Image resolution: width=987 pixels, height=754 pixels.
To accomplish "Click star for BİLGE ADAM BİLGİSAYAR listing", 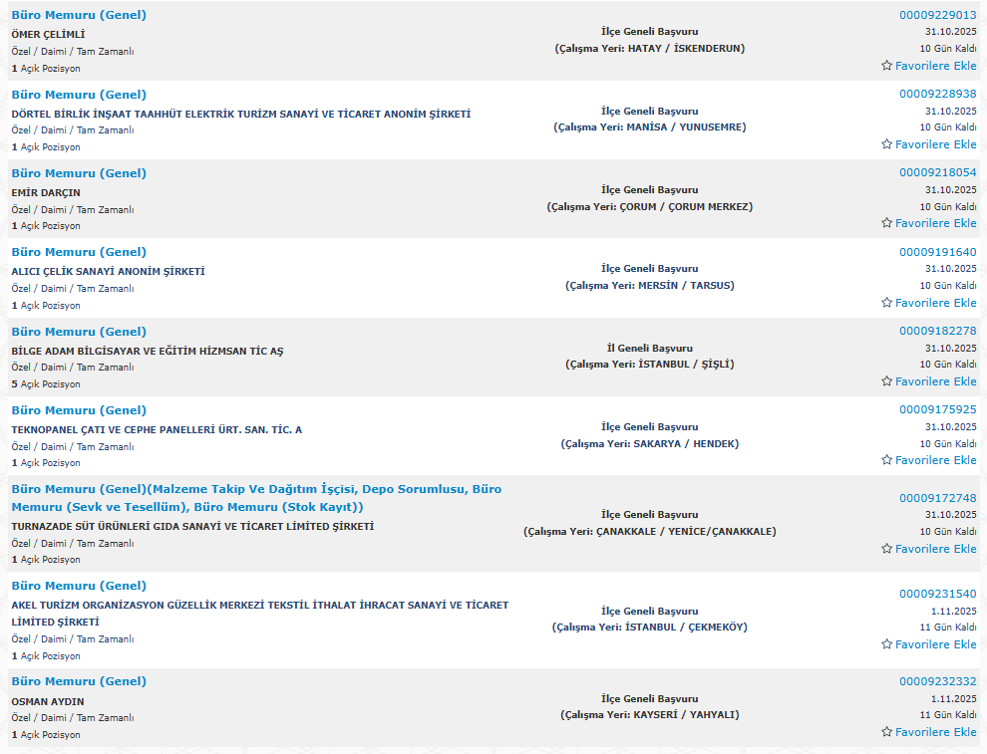I will (886, 381).
